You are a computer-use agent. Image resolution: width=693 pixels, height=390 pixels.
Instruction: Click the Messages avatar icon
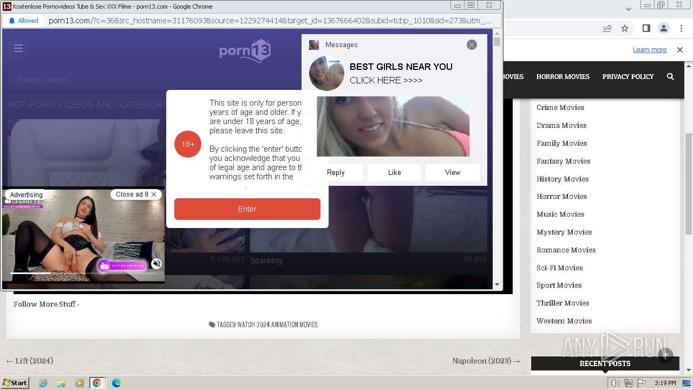tap(326, 74)
